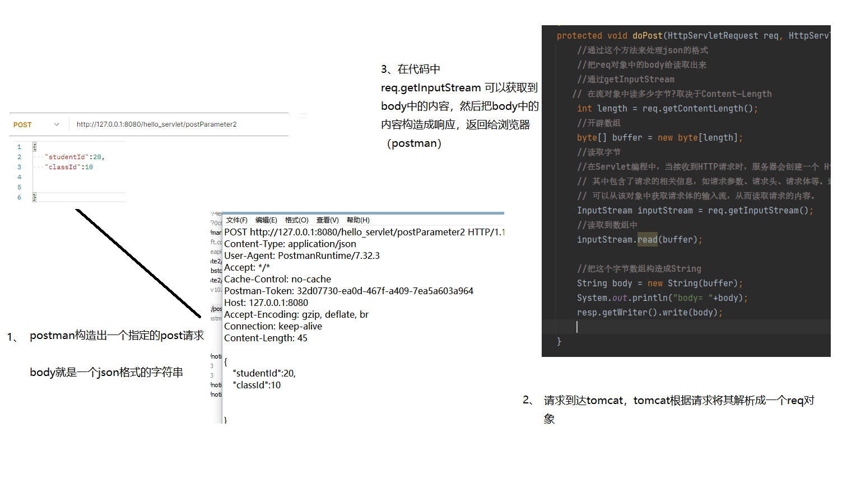Click the //读取字节 comment in code
The image size is (847, 483).
pos(599,152)
